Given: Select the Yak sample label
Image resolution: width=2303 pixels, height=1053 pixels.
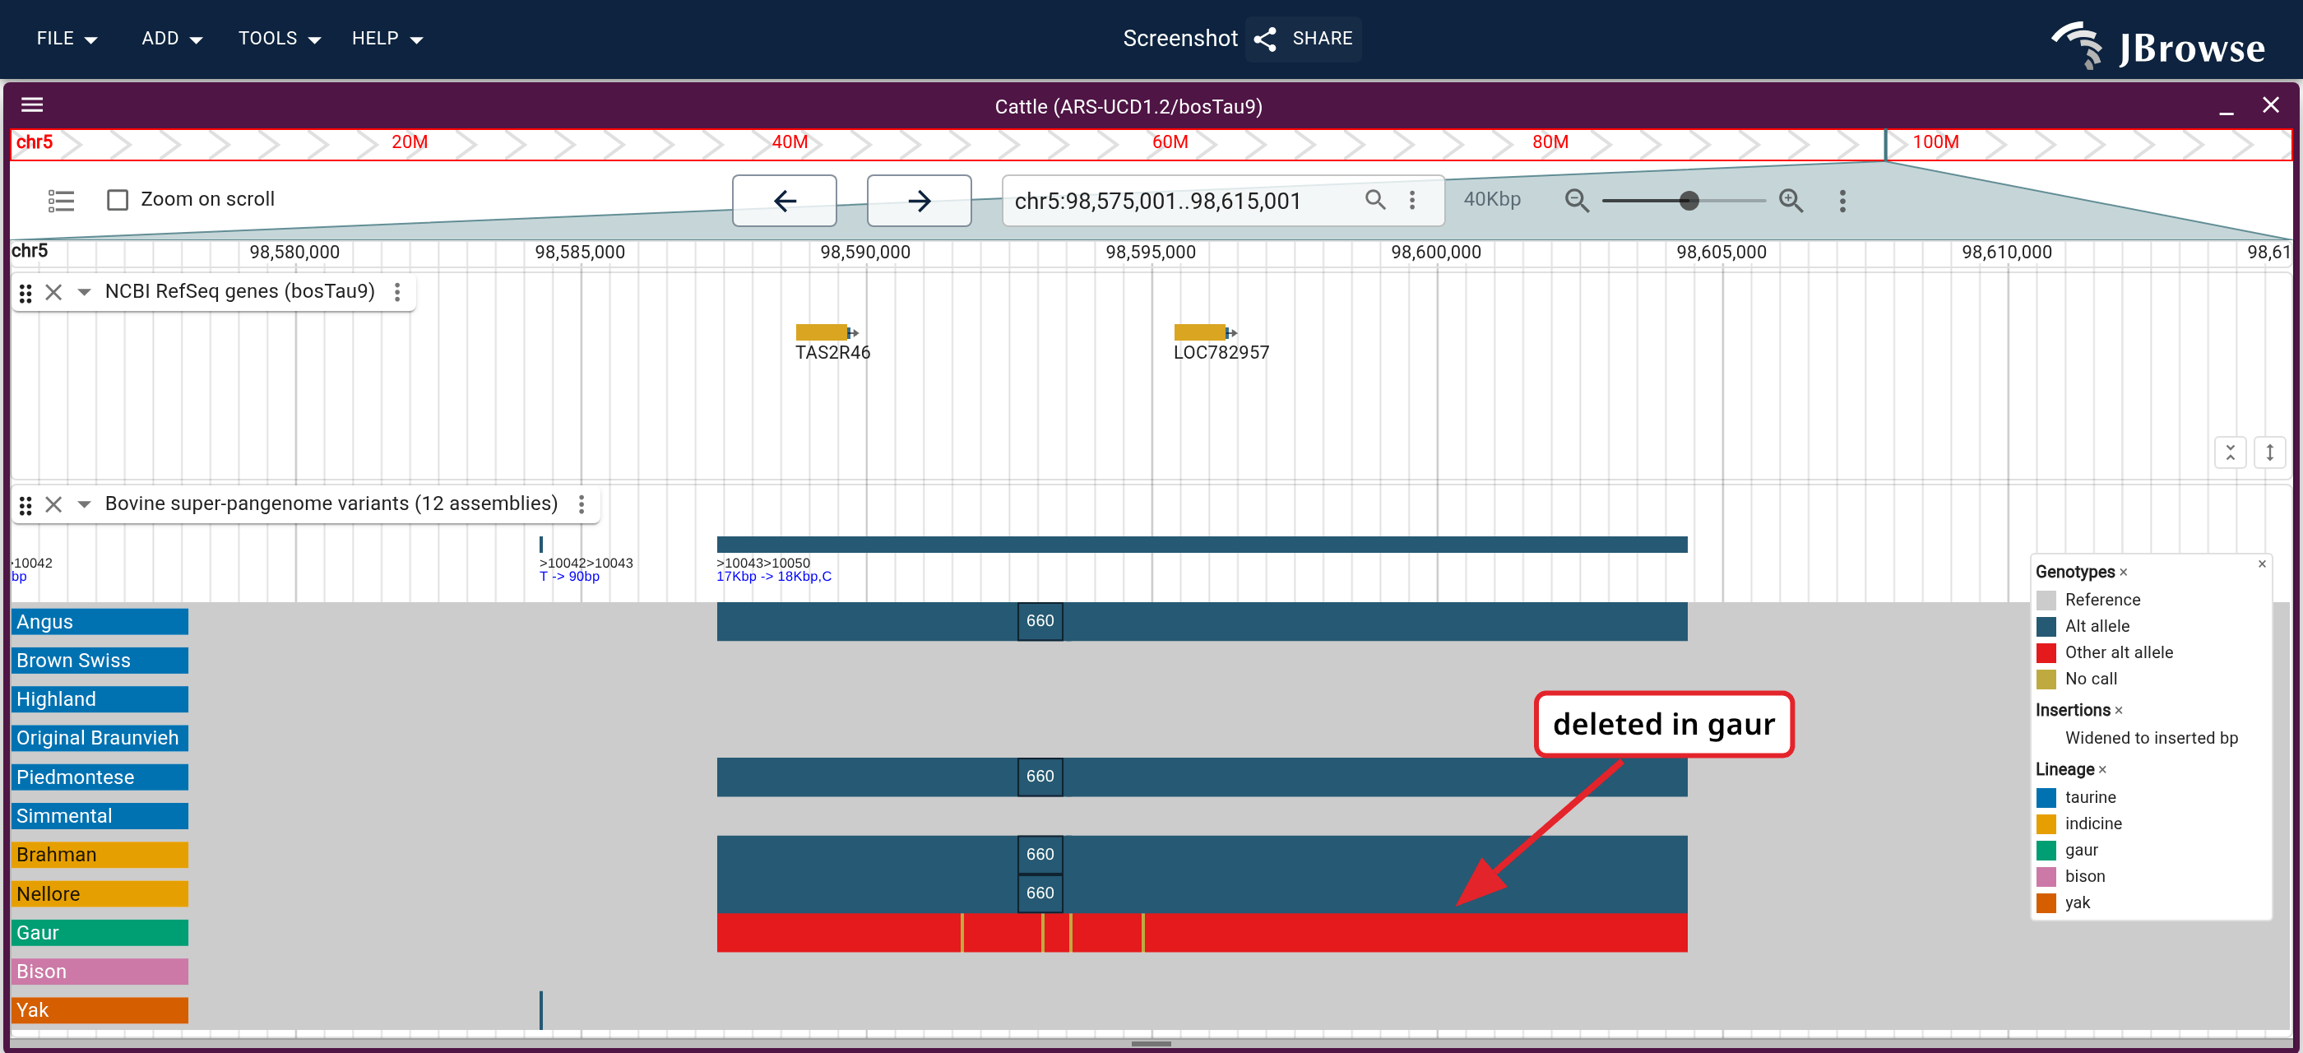Looking at the screenshot, I should (x=100, y=1010).
